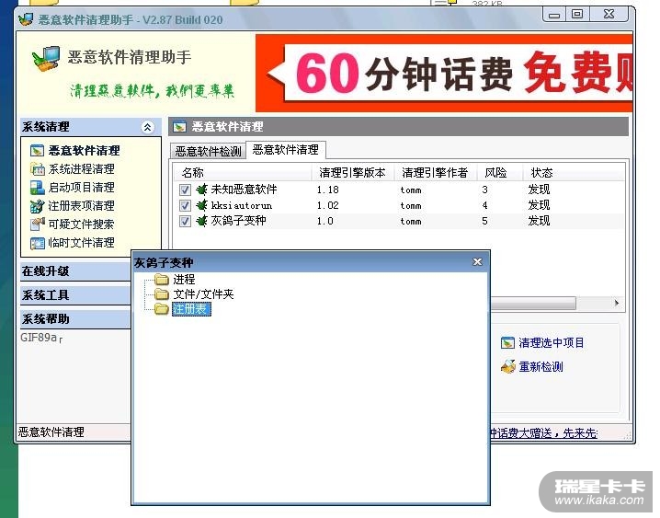
Task: Sort by the 清理引擎版本 column header
Action: click(x=352, y=173)
